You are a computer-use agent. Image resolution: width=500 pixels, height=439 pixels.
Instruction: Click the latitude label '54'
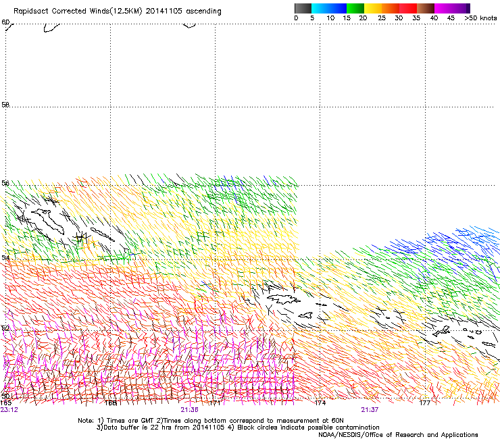5,257
